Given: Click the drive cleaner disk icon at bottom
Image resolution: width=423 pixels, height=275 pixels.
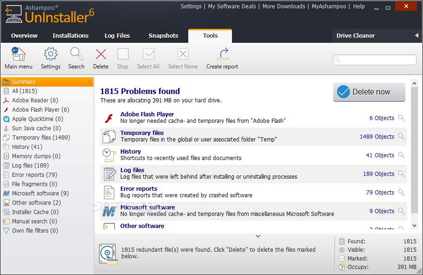Looking at the screenshot, I should click(x=108, y=254).
